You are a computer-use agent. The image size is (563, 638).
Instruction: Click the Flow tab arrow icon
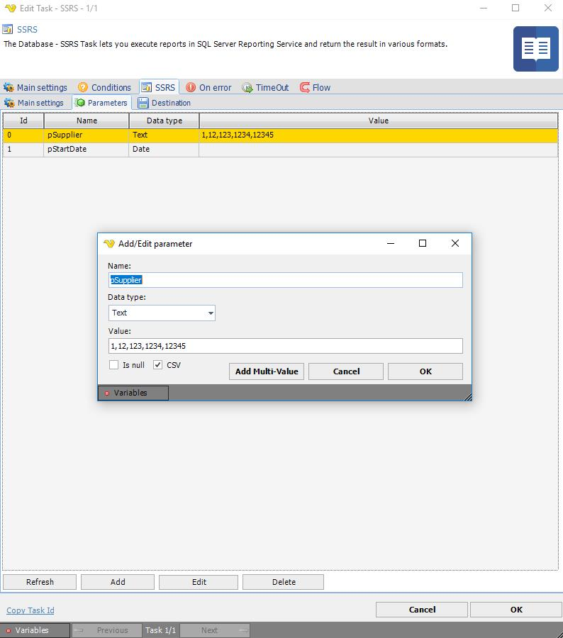tap(305, 88)
